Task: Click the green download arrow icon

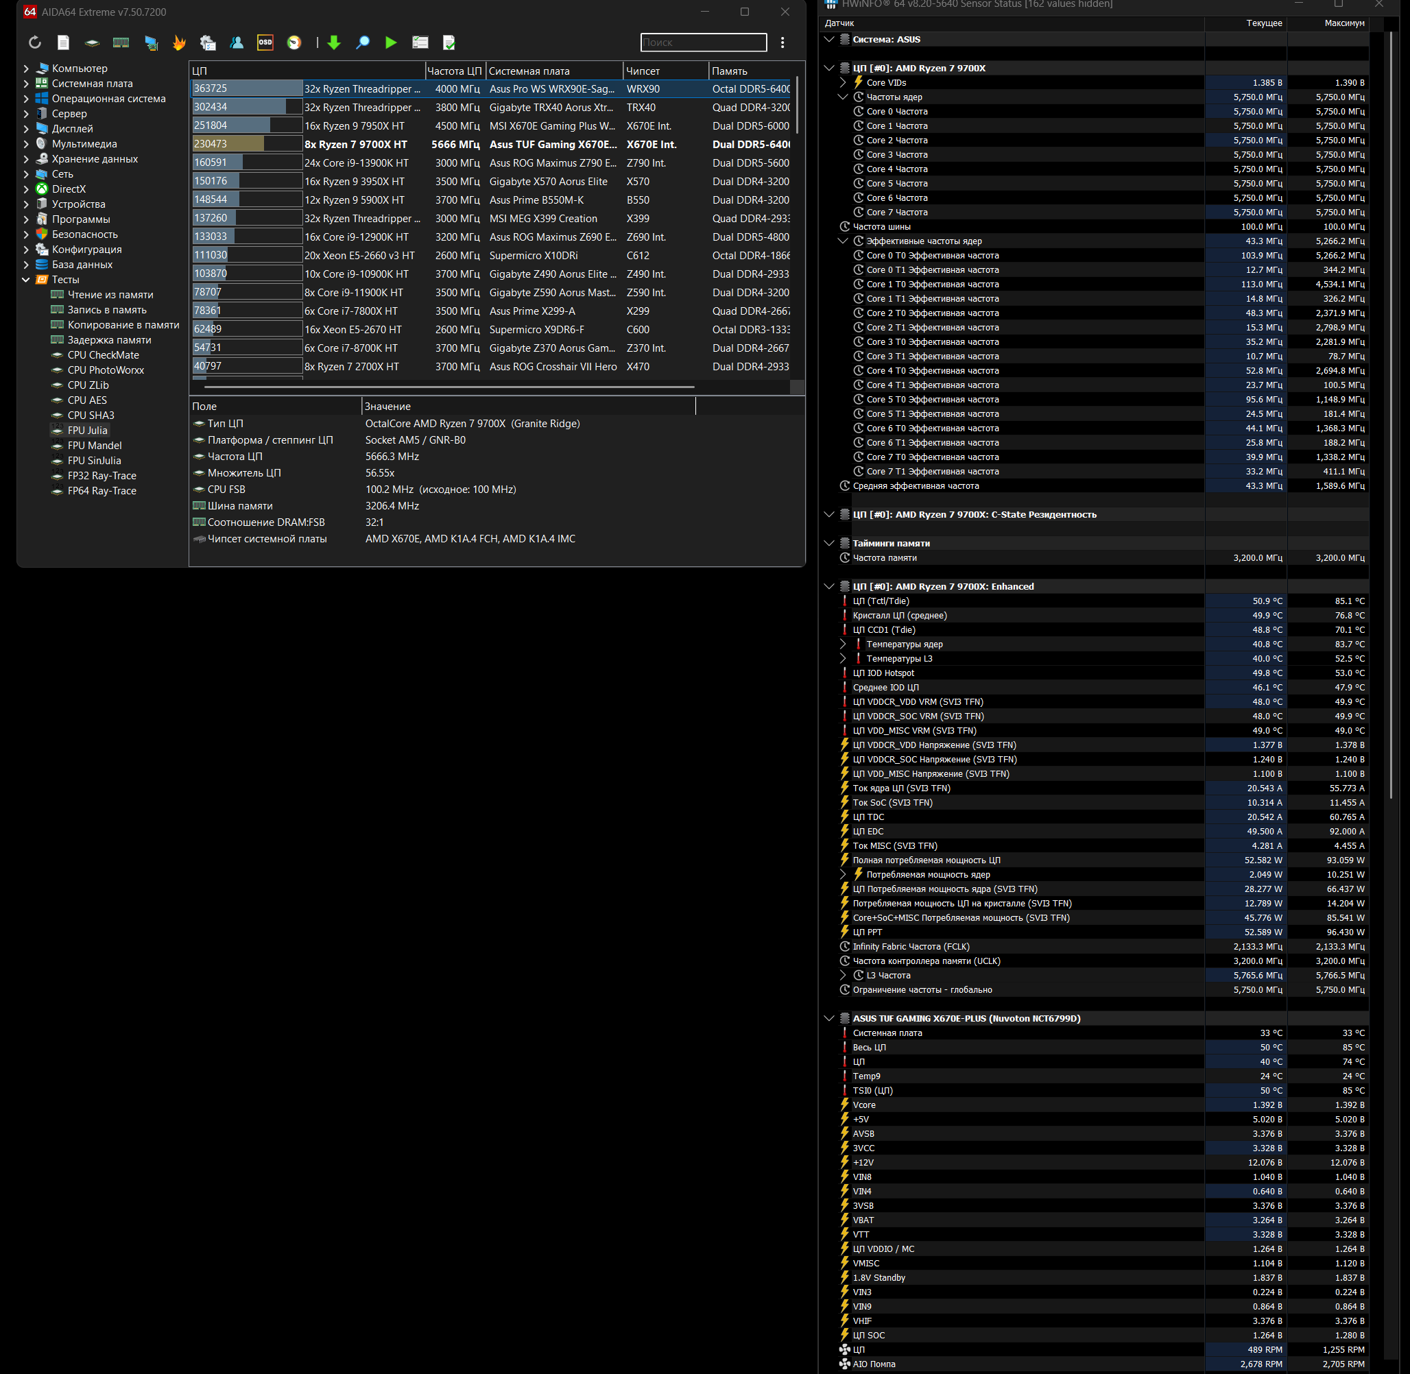Action: (x=333, y=43)
